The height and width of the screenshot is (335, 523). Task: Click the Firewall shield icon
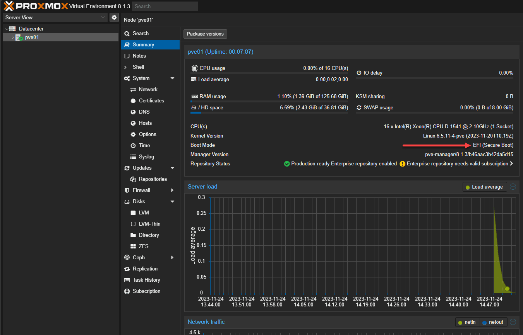pos(127,190)
